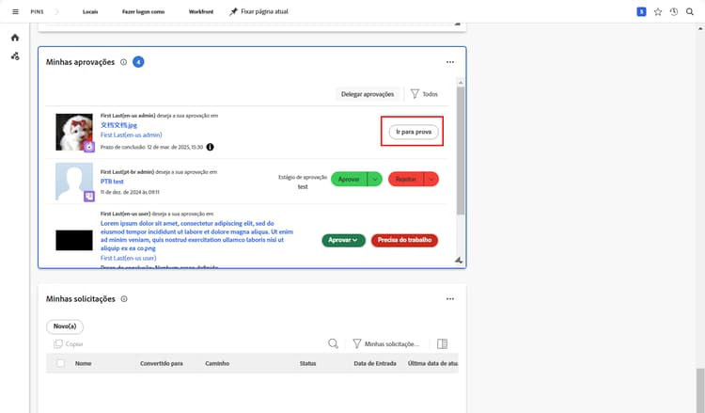Click Delegar aprovações button

[x=368, y=94]
